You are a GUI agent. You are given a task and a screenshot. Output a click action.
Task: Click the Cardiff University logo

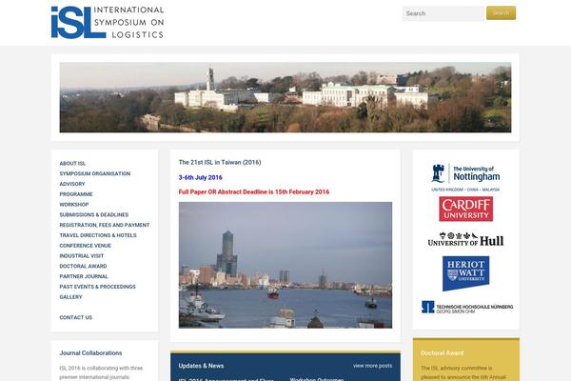(x=465, y=209)
